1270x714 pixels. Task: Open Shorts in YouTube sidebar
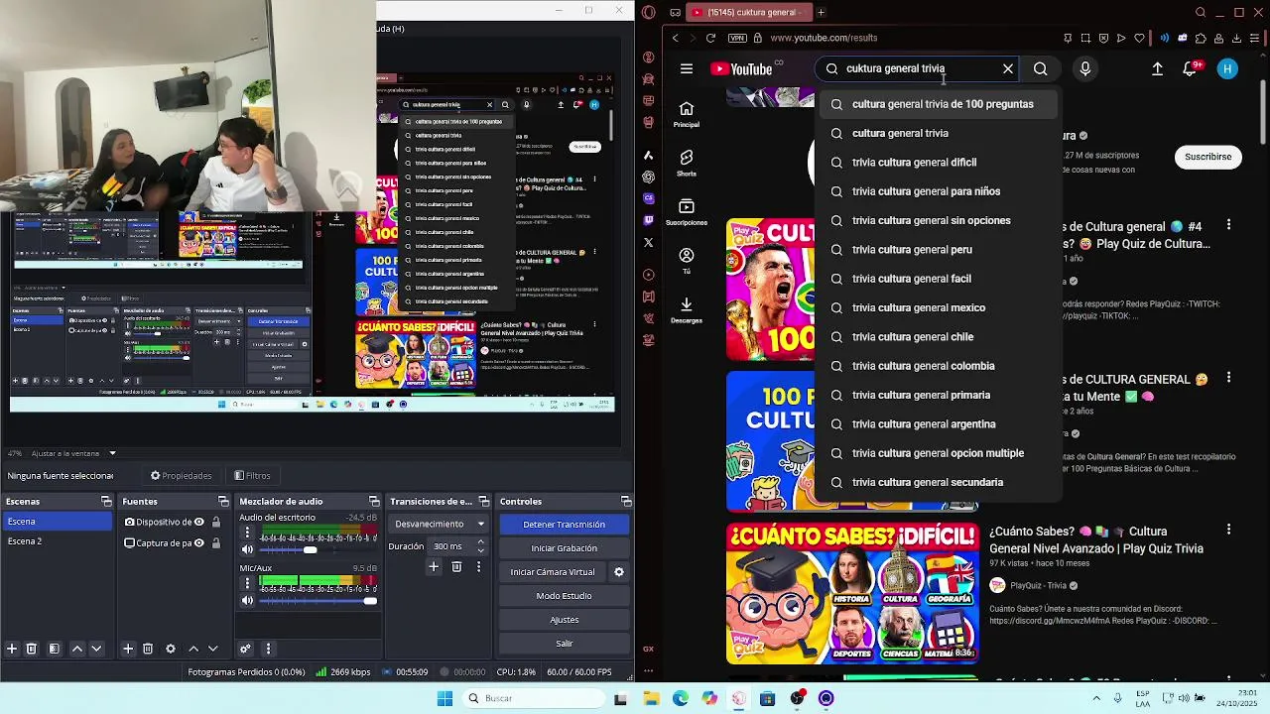point(687,163)
